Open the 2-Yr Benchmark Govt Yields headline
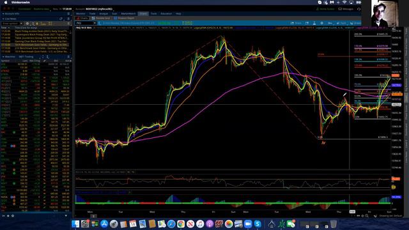 pyautogui.click(x=41, y=49)
